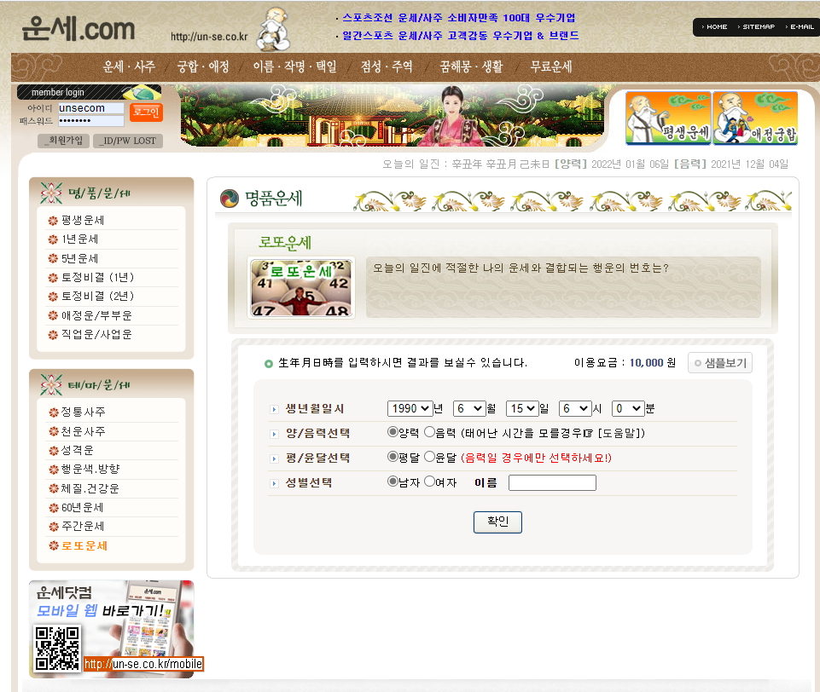Expand the birth day 15 dropdown

pyautogui.click(x=522, y=408)
